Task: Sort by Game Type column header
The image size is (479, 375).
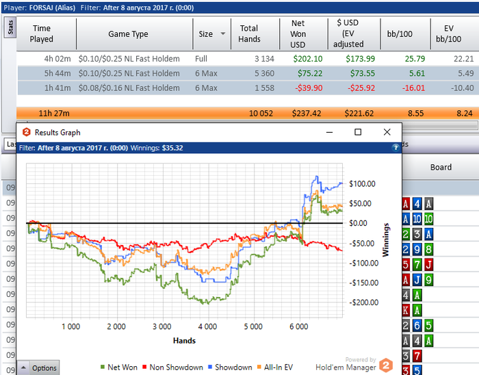Action: (129, 34)
